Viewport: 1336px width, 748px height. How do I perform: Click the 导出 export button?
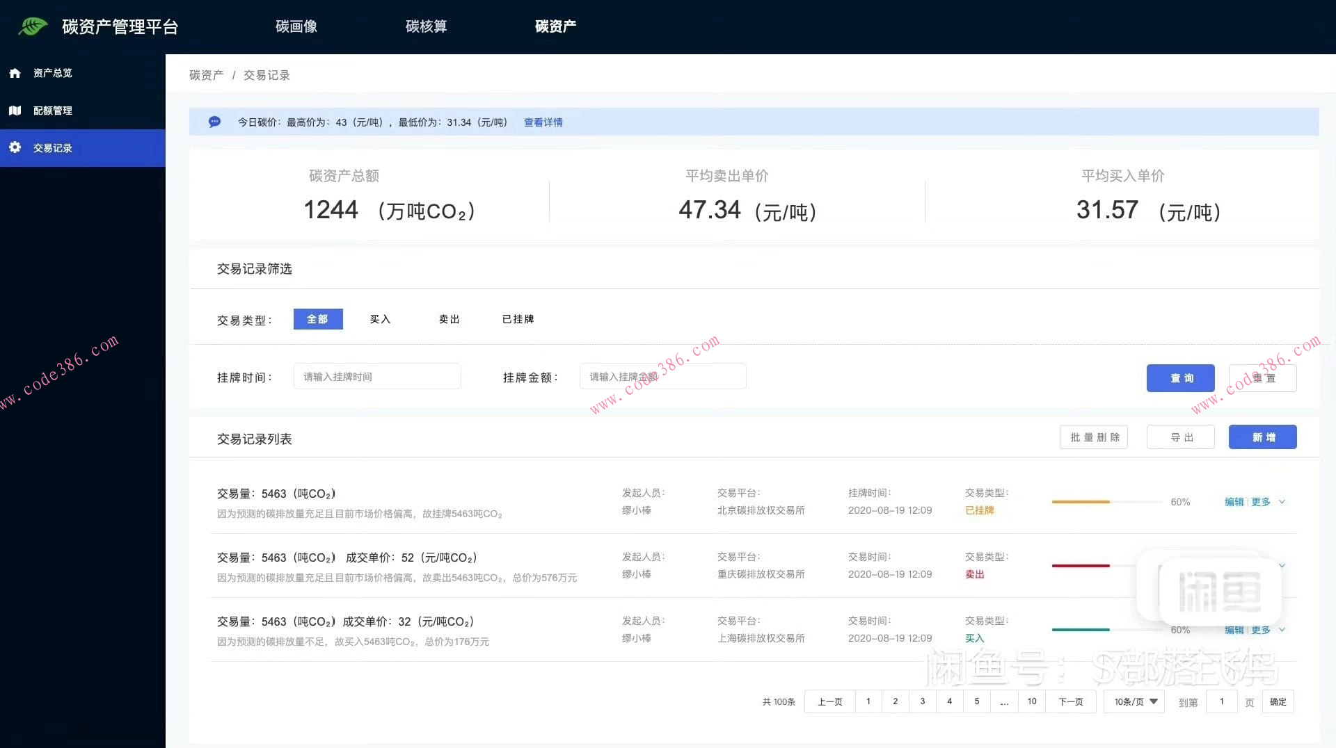[1180, 437]
